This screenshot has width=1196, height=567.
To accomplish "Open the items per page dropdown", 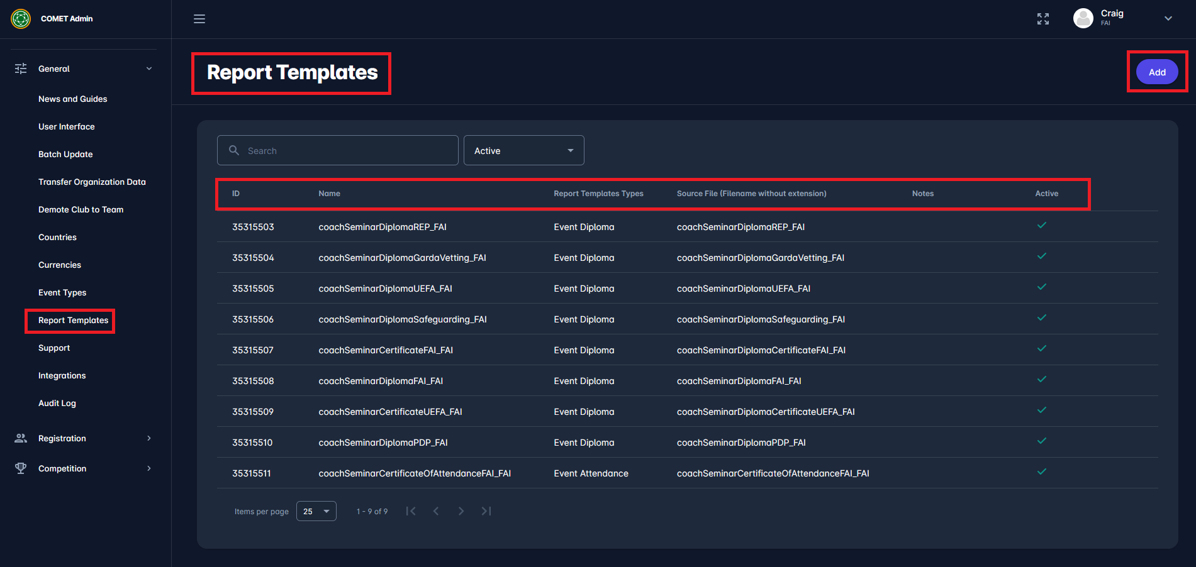I will (x=316, y=511).
